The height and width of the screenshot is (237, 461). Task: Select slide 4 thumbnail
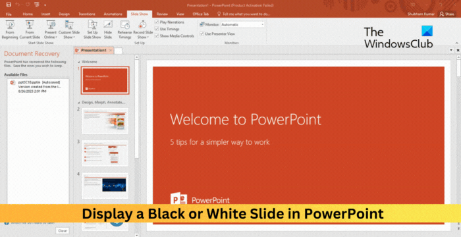[x=105, y=186]
